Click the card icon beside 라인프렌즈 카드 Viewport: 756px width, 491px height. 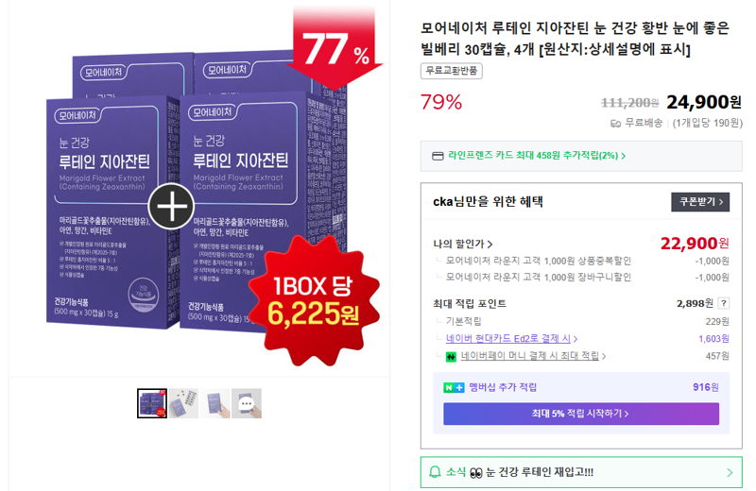pos(438,156)
